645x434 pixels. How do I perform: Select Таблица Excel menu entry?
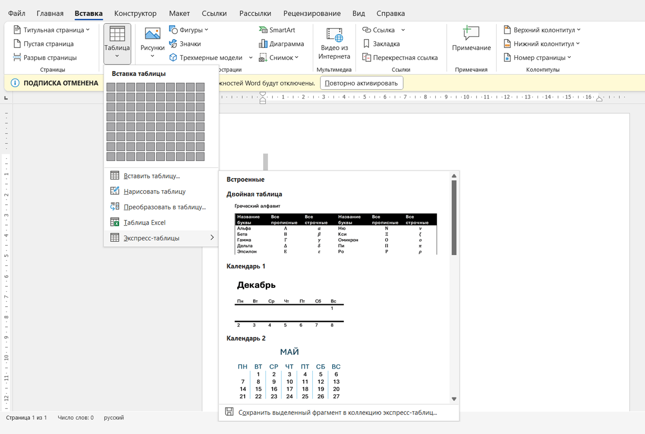(161, 223)
